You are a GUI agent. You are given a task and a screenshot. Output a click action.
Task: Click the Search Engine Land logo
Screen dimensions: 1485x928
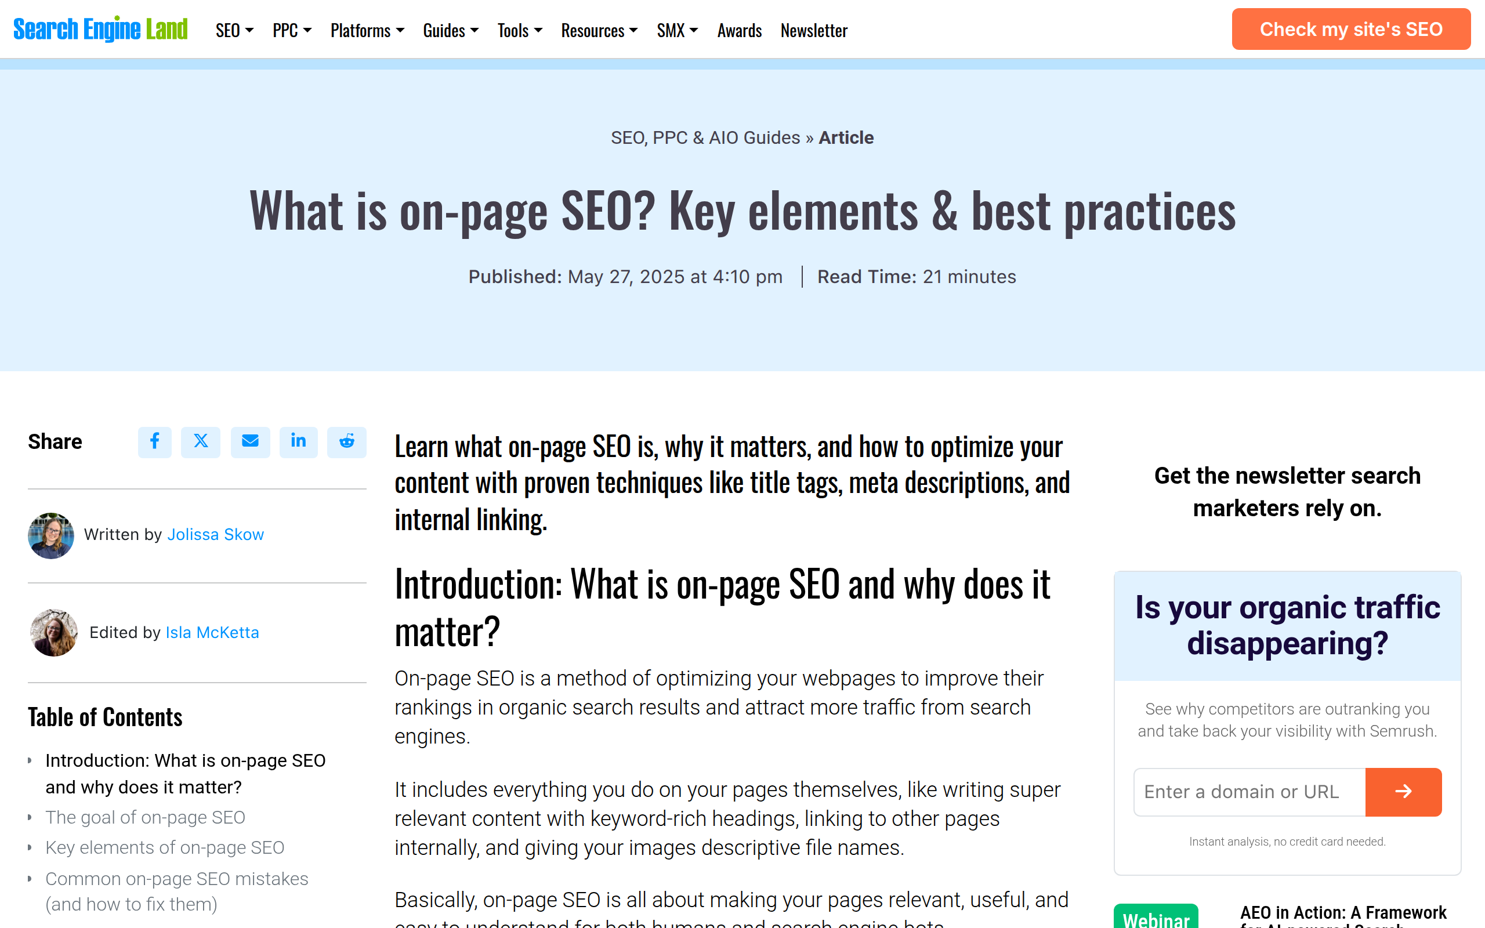click(100, 30)
